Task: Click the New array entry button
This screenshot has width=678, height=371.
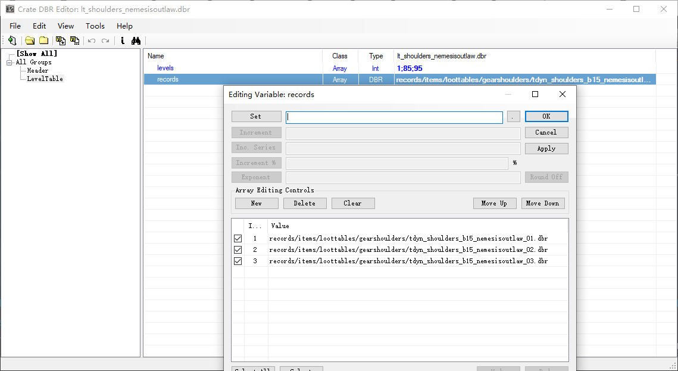Action: (257, 203)
